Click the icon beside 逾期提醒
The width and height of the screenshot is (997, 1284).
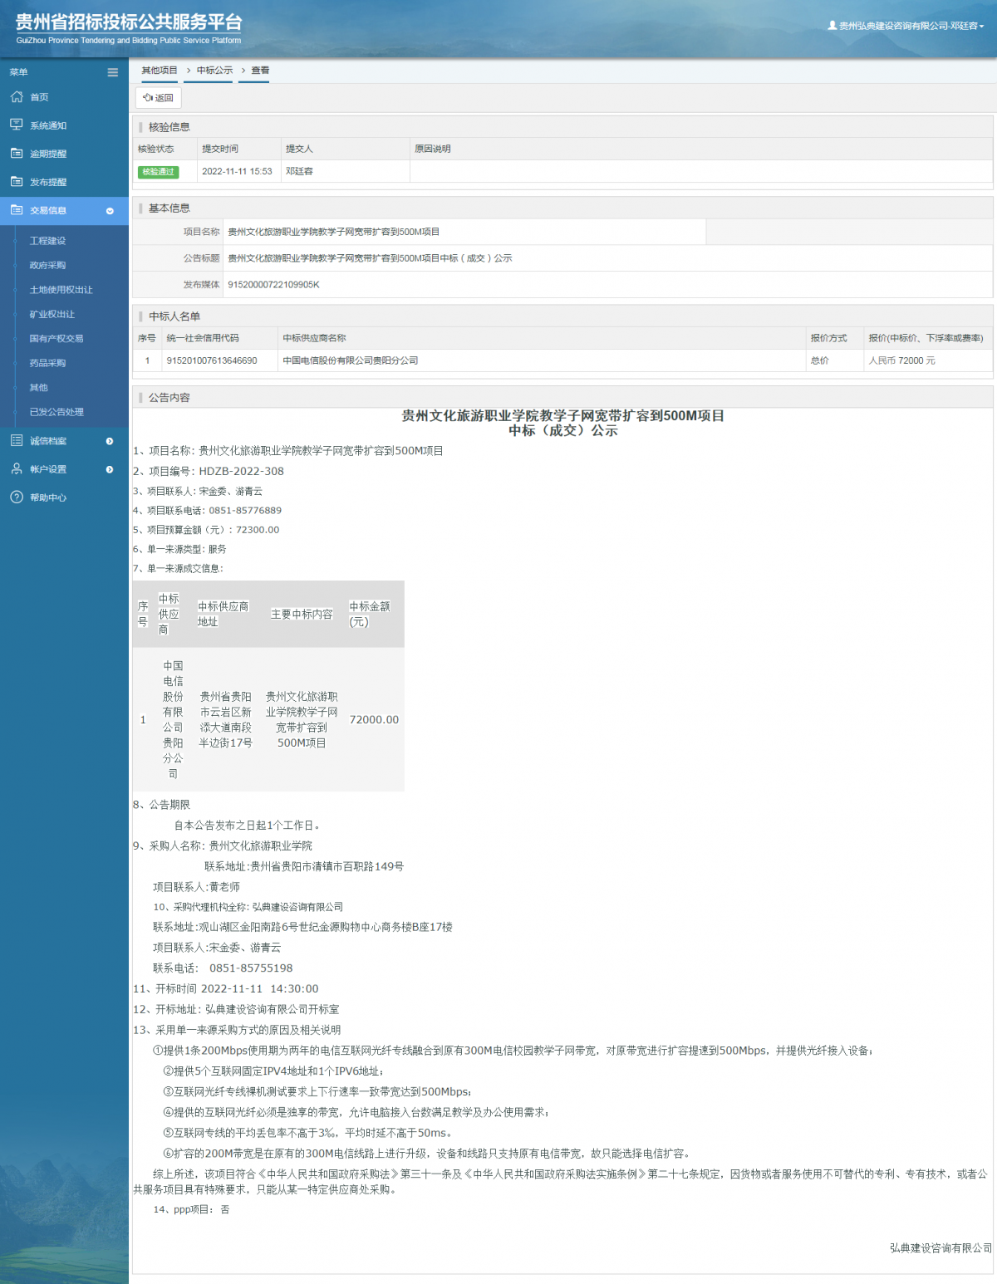[17, 154]
